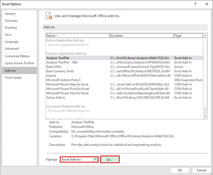Confirm with the OK button
The width and height of the screenshot is (213, 175).
180,170
